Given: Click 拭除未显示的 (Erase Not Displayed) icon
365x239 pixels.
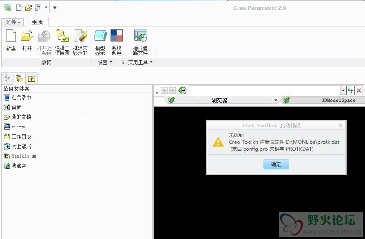Looking at the screenshot, I should click(80, 42).
